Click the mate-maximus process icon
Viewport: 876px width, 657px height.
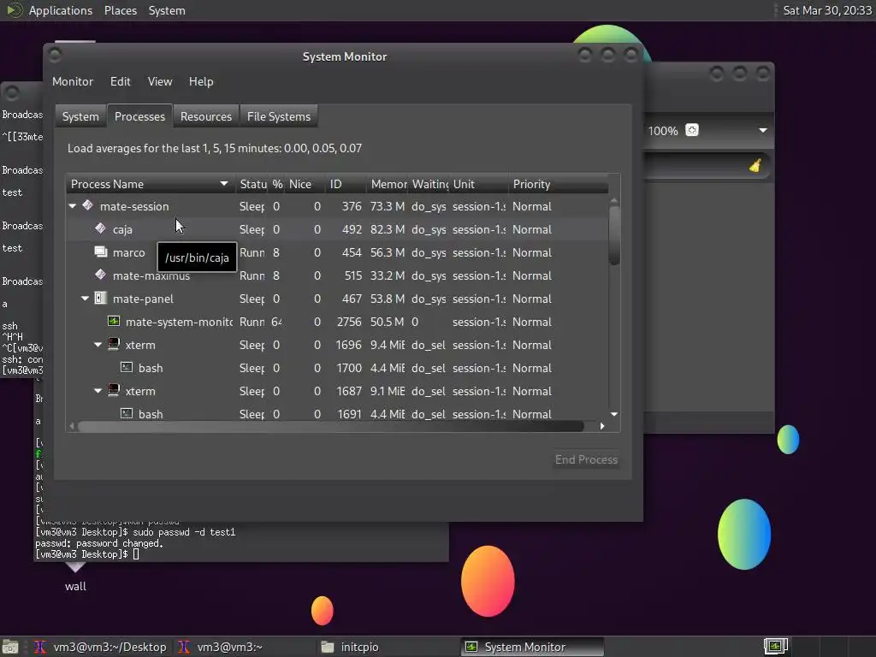click(x=101, y=275)
